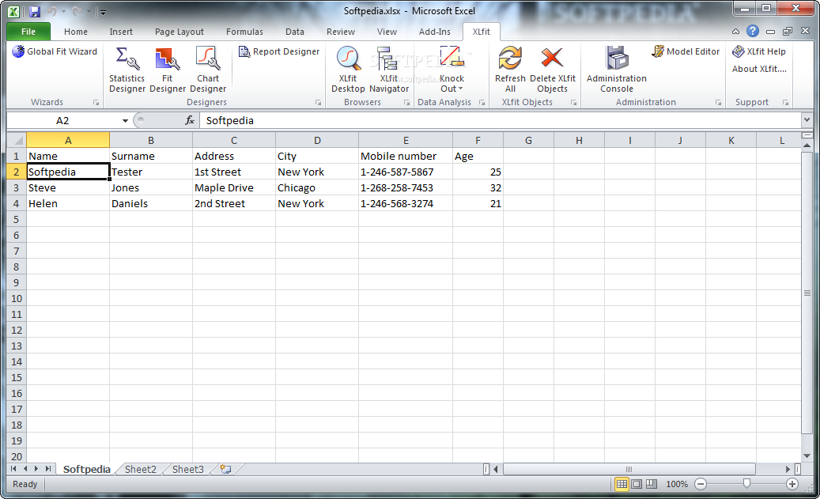The height and width of the screenshot is (499, 820).
Task: Open Microsoft Office Help question mark
Action: pyautogui.click(x=753, y=32)
